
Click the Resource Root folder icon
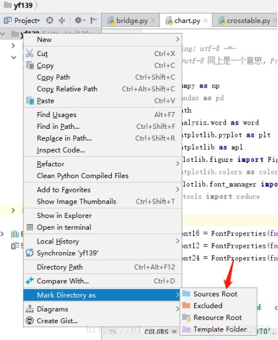187,317
